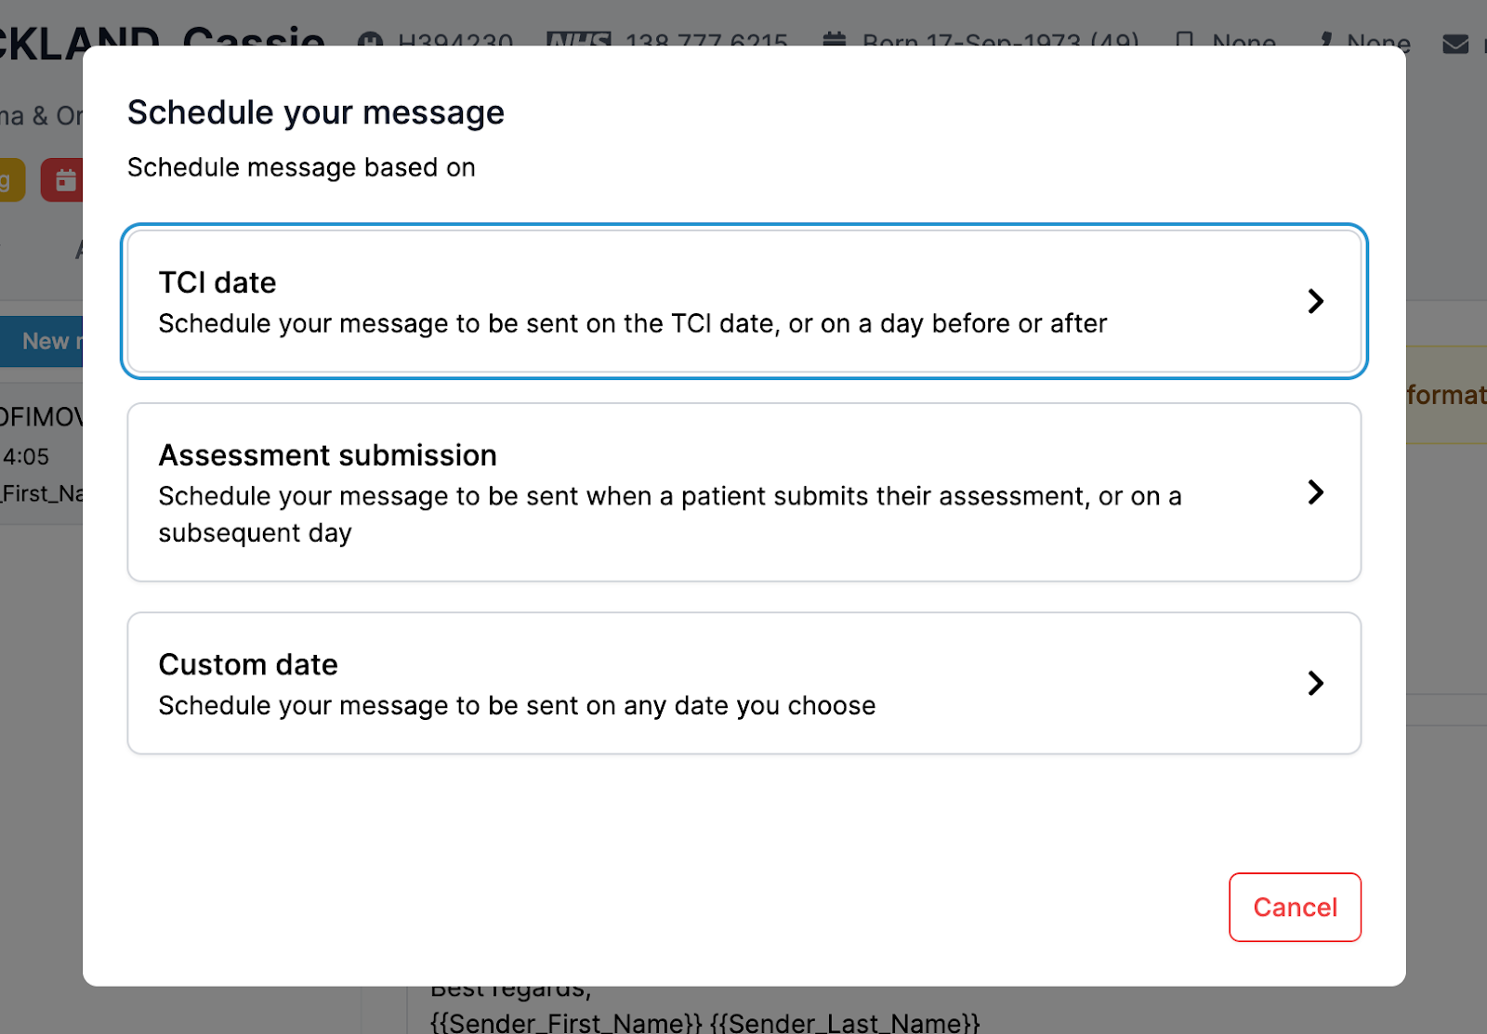This screenshot has width=1487, height=1034.
Task: Cancel the schedule message dialog
Action: (x=1295, y=907)
